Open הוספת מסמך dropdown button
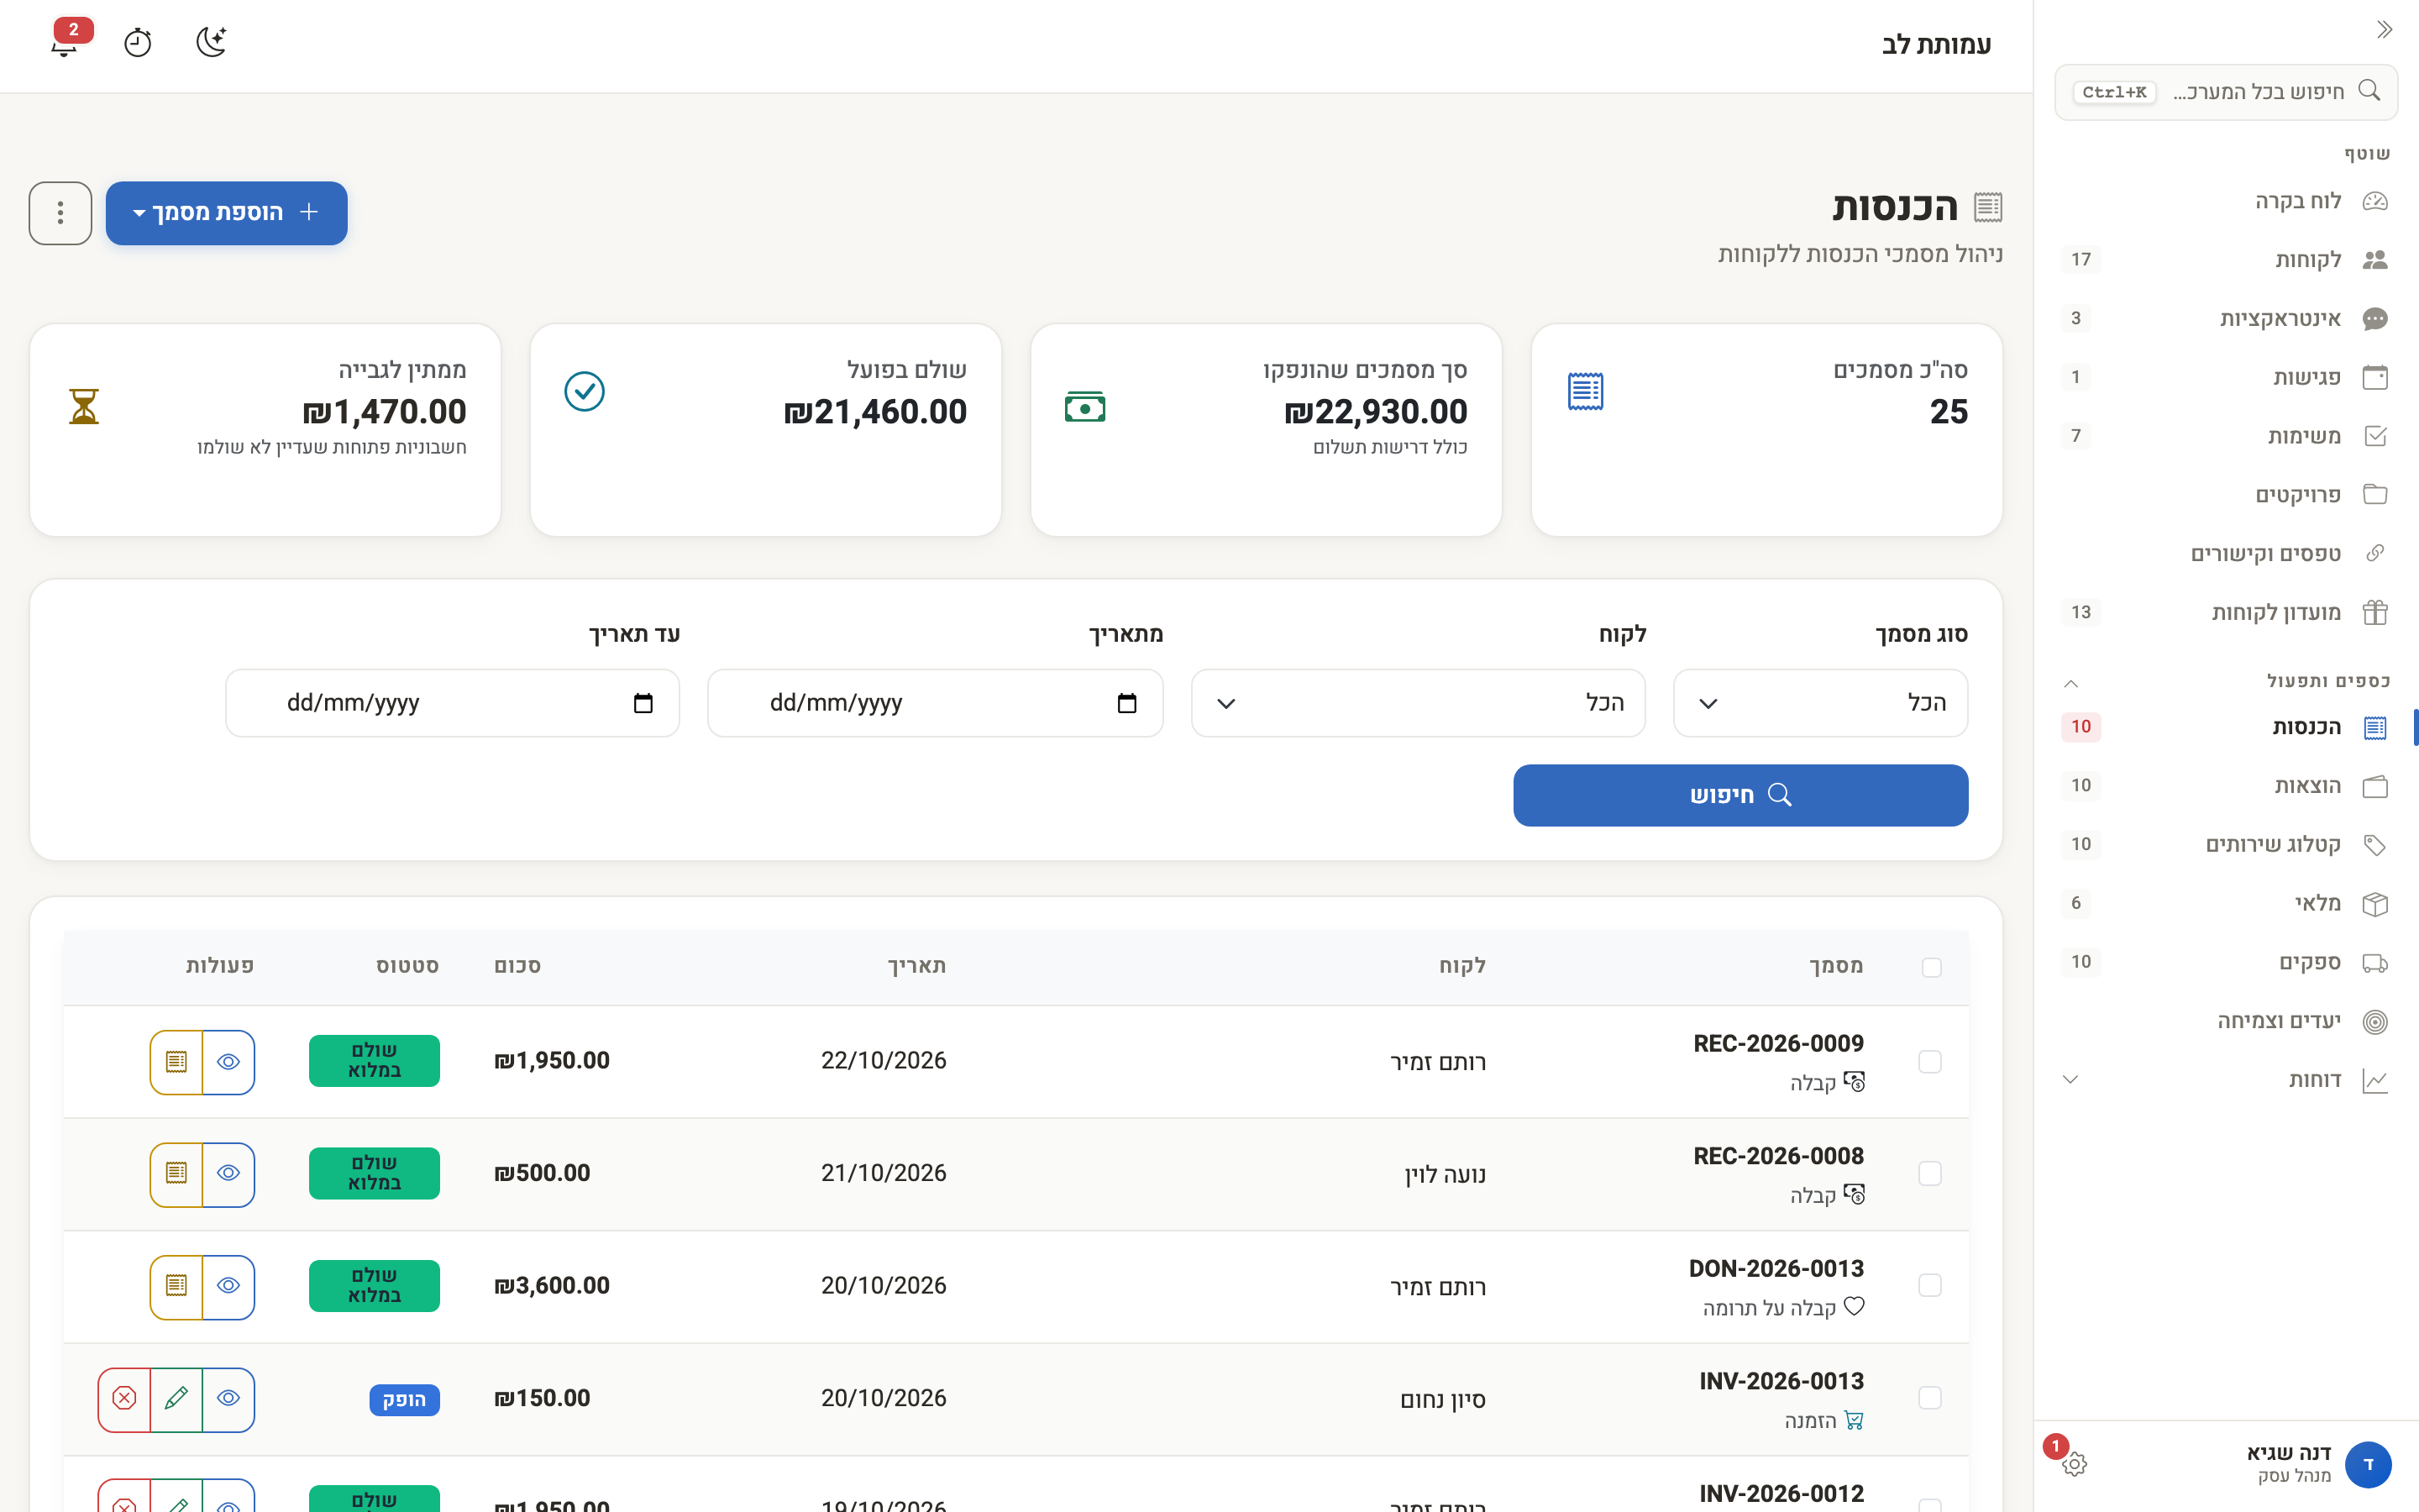The width and height of the screenshot is (2419, 1512). pos(227,213)
